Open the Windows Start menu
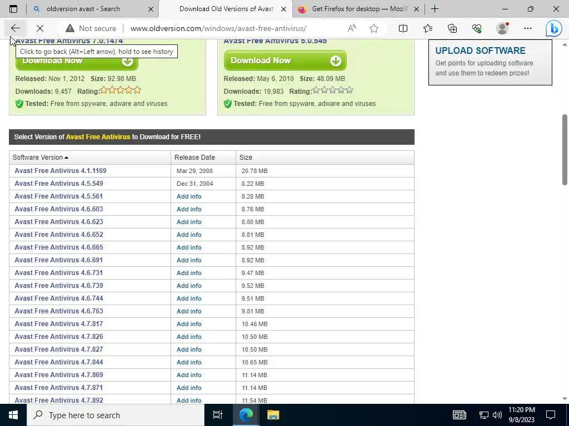The height and width of the screenshot is (426, 569). (x=13, y=415)
